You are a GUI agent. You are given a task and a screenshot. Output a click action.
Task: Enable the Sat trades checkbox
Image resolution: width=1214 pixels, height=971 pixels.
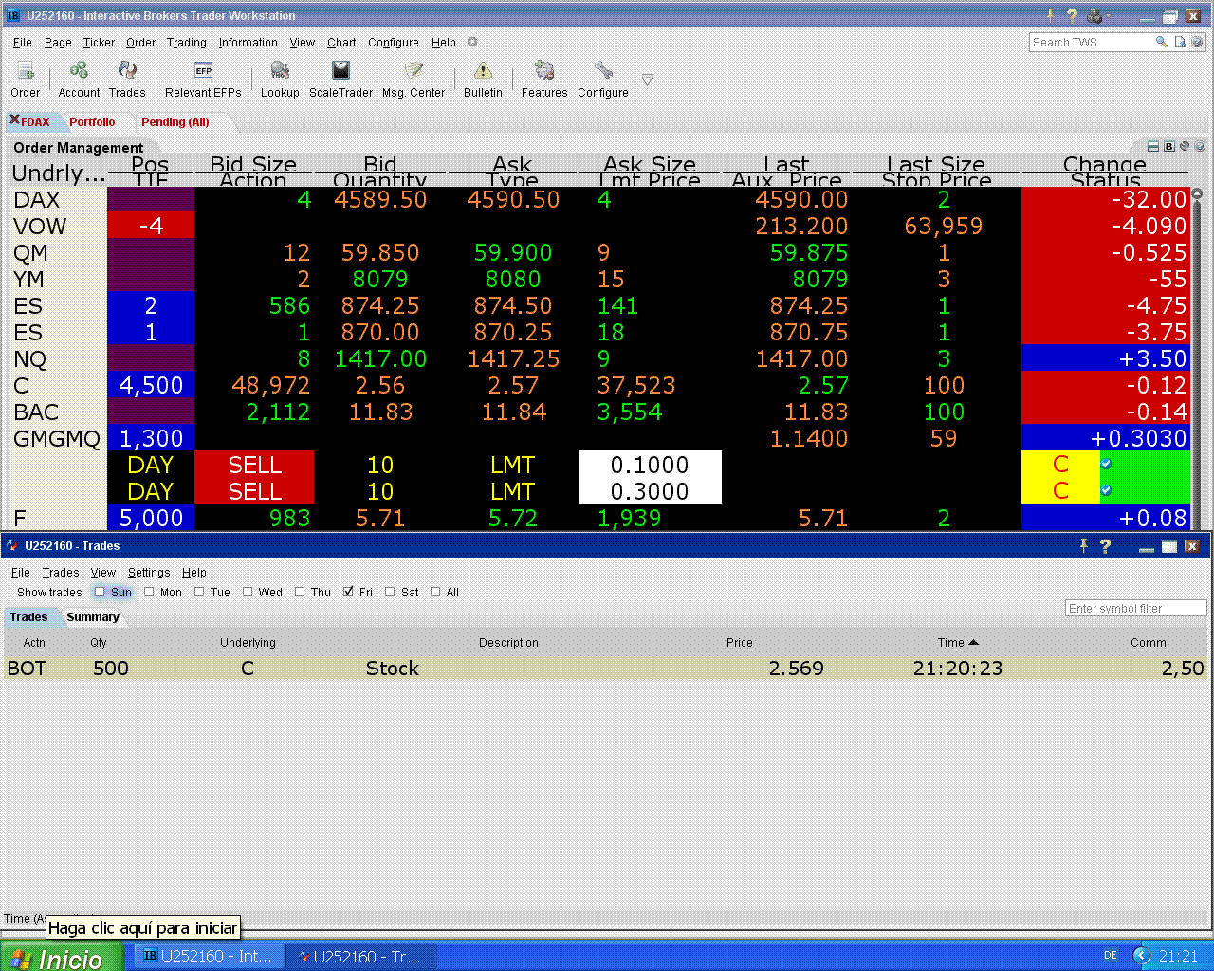390,592
